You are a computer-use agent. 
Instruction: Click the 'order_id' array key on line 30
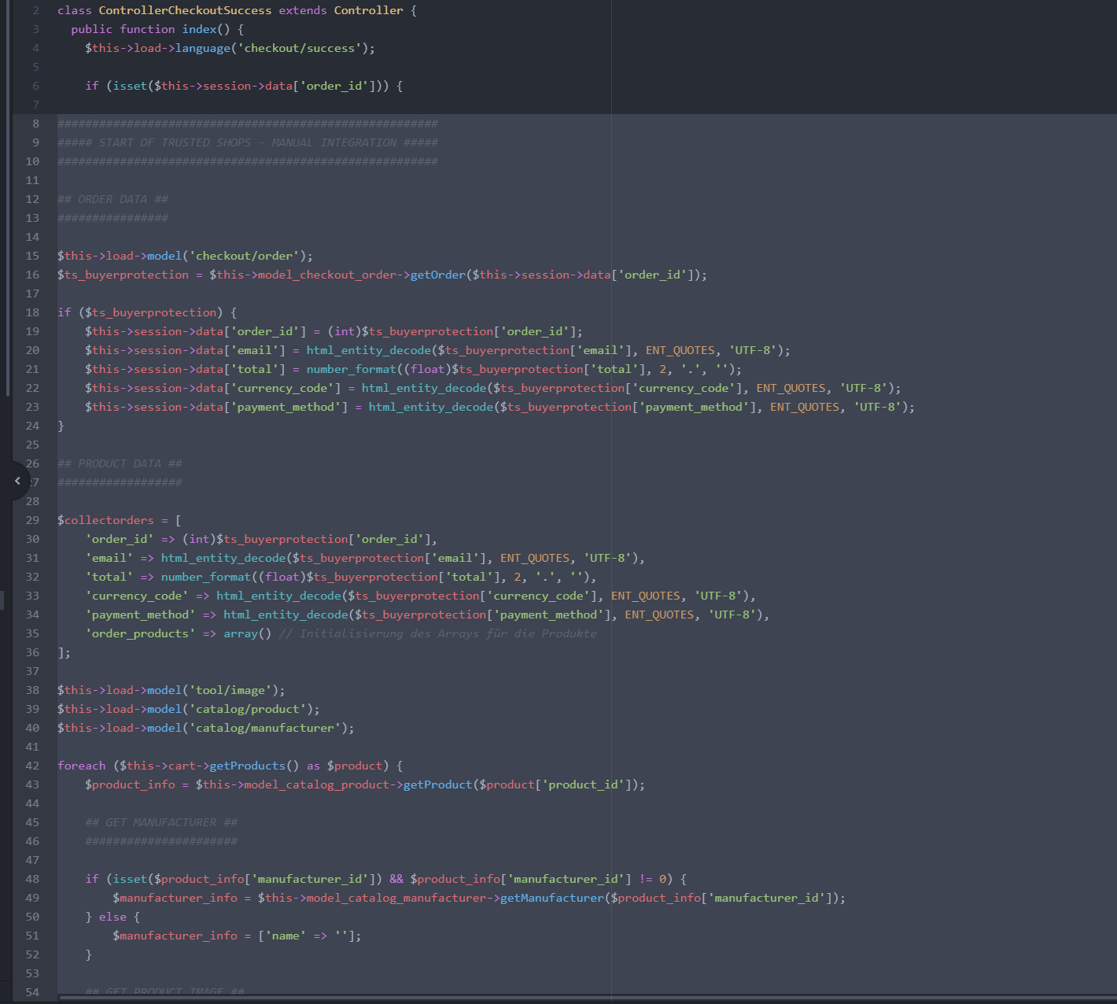120,539
